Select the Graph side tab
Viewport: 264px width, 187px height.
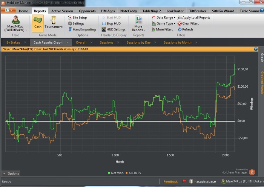[262, 58]
